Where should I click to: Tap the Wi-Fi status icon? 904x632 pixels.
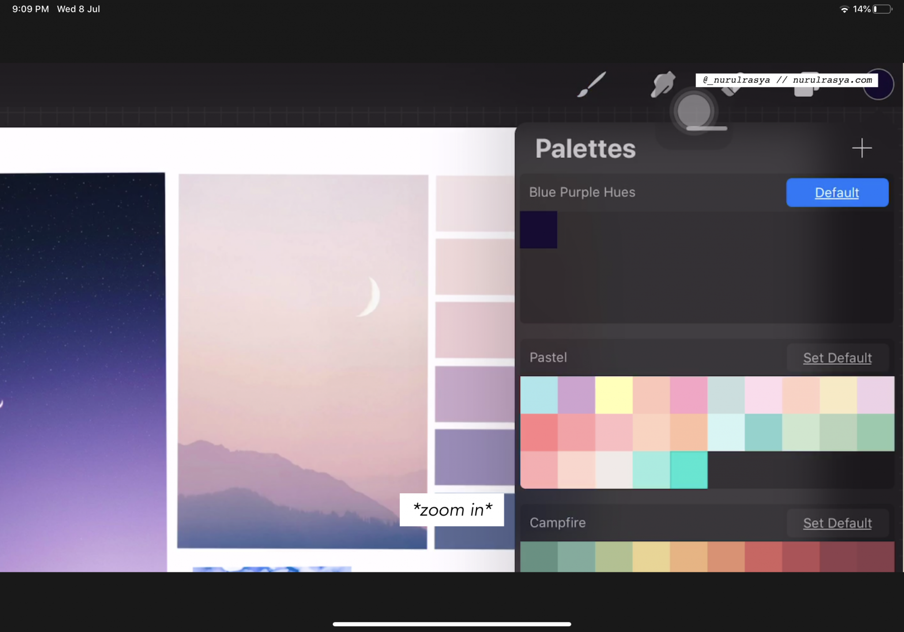[844, 8]
